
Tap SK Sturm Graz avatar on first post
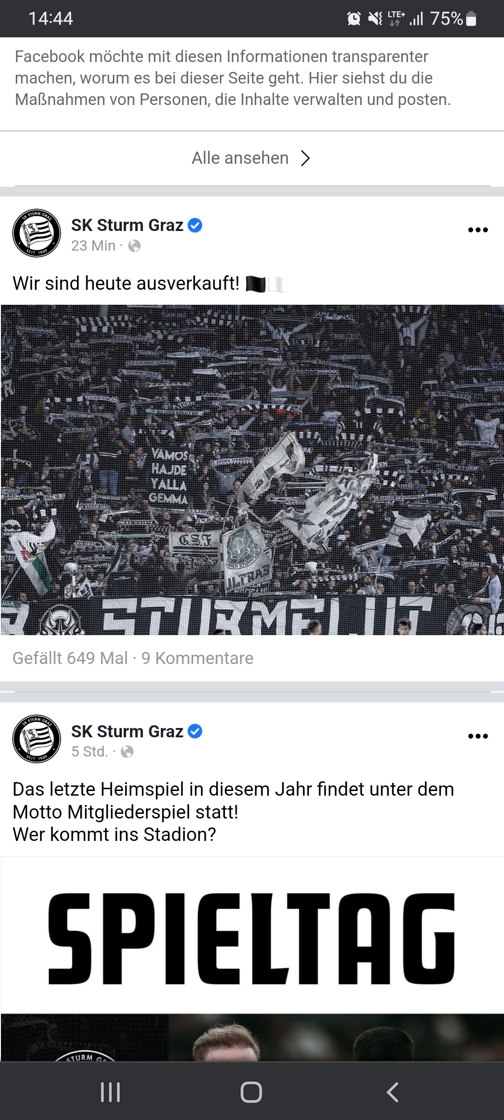click(36, 233)
